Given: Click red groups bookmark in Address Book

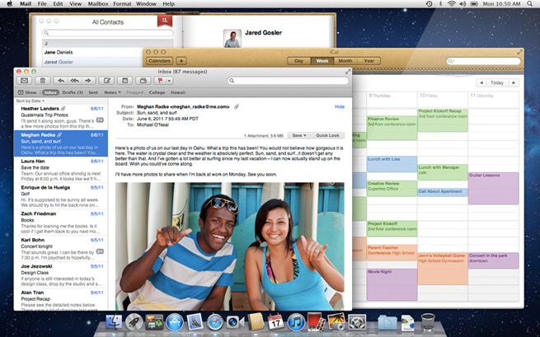Looking at the screenshot, I should 165,21.
